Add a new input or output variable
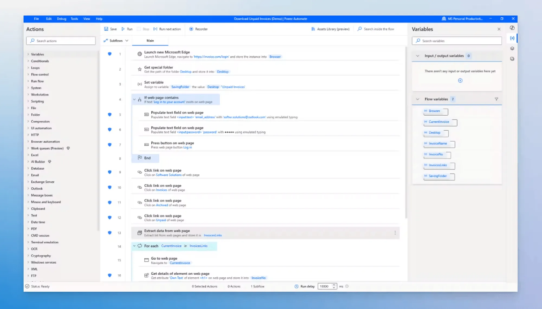 [460, 80]
